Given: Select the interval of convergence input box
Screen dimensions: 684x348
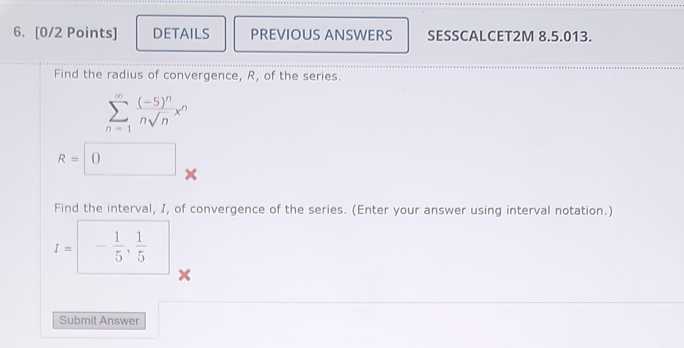Looking at the screenshot, I should 123,247.
